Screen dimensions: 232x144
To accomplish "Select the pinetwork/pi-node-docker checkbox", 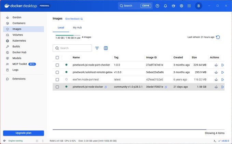I will tap(57, 87).
